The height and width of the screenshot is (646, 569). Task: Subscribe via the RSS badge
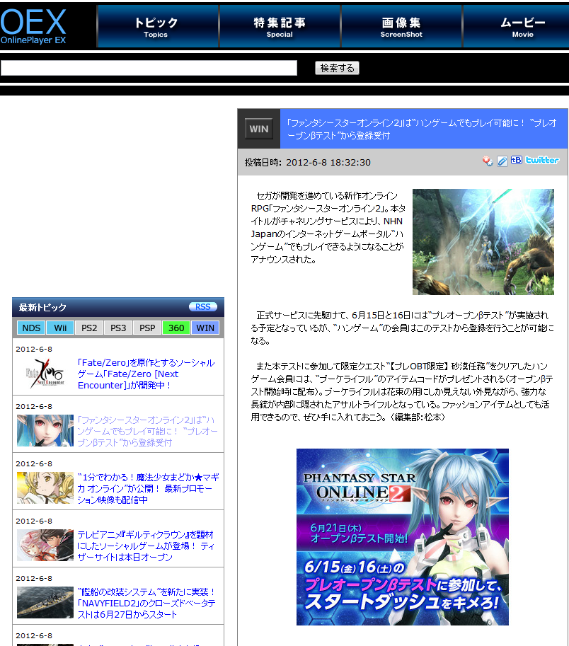point(202,307)
